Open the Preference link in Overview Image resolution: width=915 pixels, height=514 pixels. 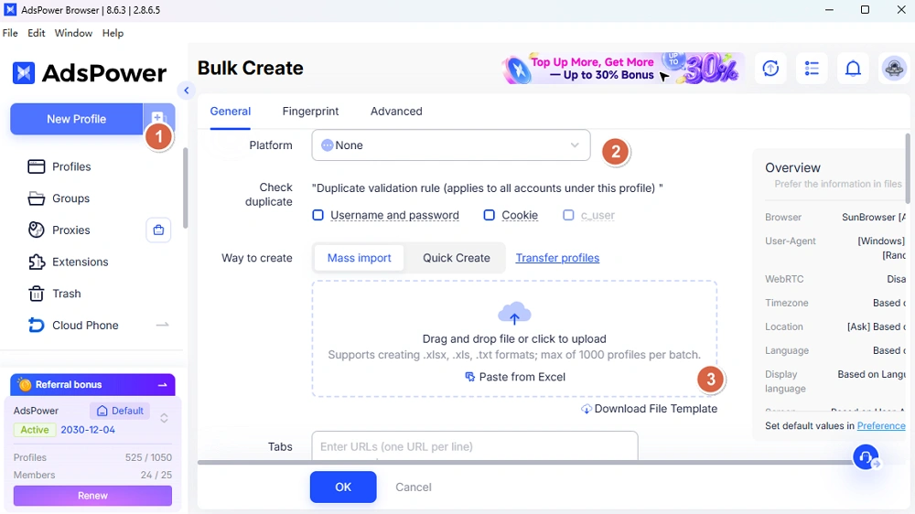[x=881, y=426]
